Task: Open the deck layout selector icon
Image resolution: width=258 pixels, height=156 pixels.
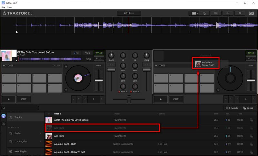Action: point(194,13)
